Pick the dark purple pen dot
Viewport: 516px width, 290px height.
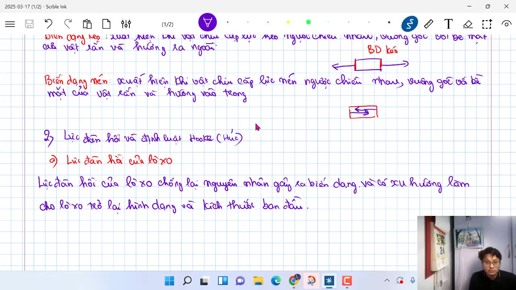pyautogui.click(x=389, y=22)
